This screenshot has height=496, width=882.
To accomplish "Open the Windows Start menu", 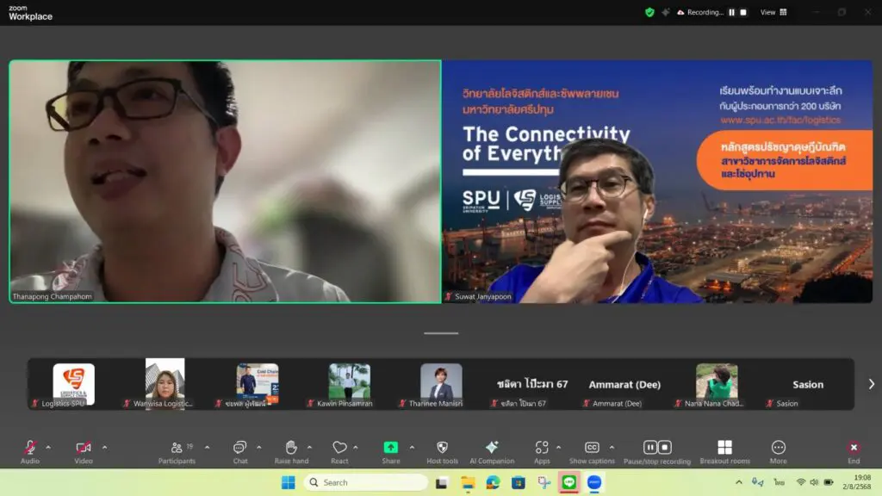I will [x=288, y=482].
